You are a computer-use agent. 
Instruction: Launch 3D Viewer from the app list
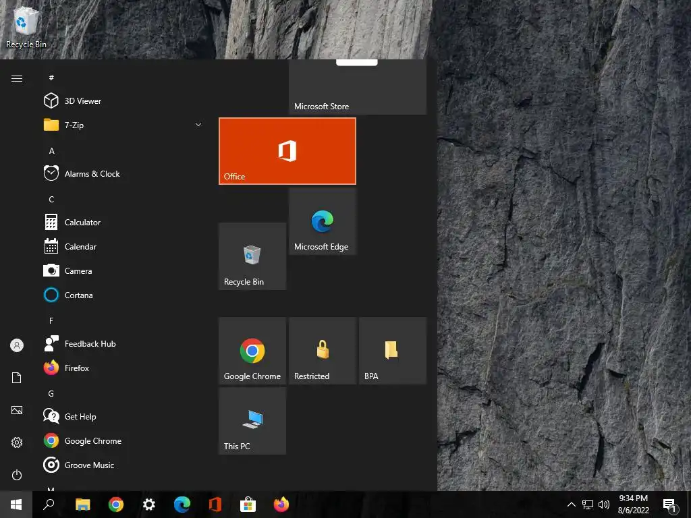(124, 101)
